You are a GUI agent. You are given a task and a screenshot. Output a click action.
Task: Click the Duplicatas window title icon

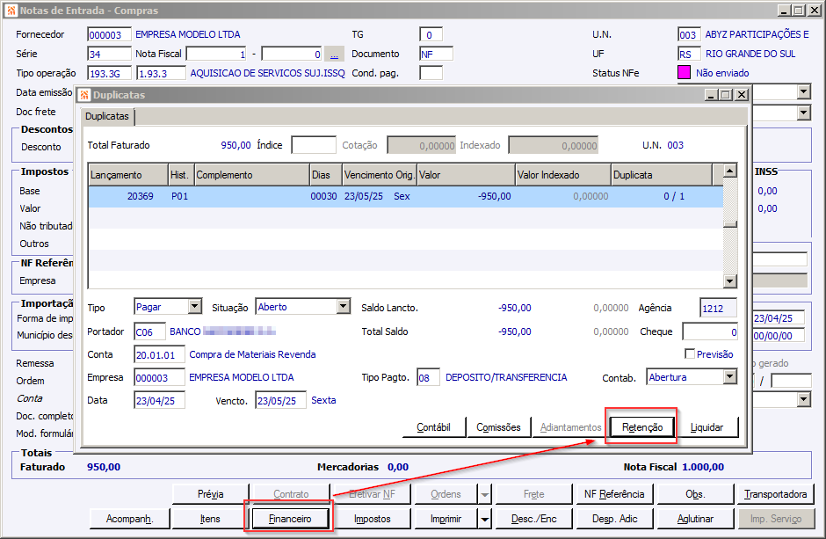pyautogui.click(x=84, y=95)
